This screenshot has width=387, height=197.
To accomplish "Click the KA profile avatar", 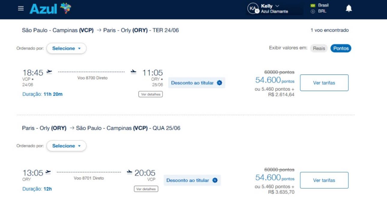I will pos(253,8).
